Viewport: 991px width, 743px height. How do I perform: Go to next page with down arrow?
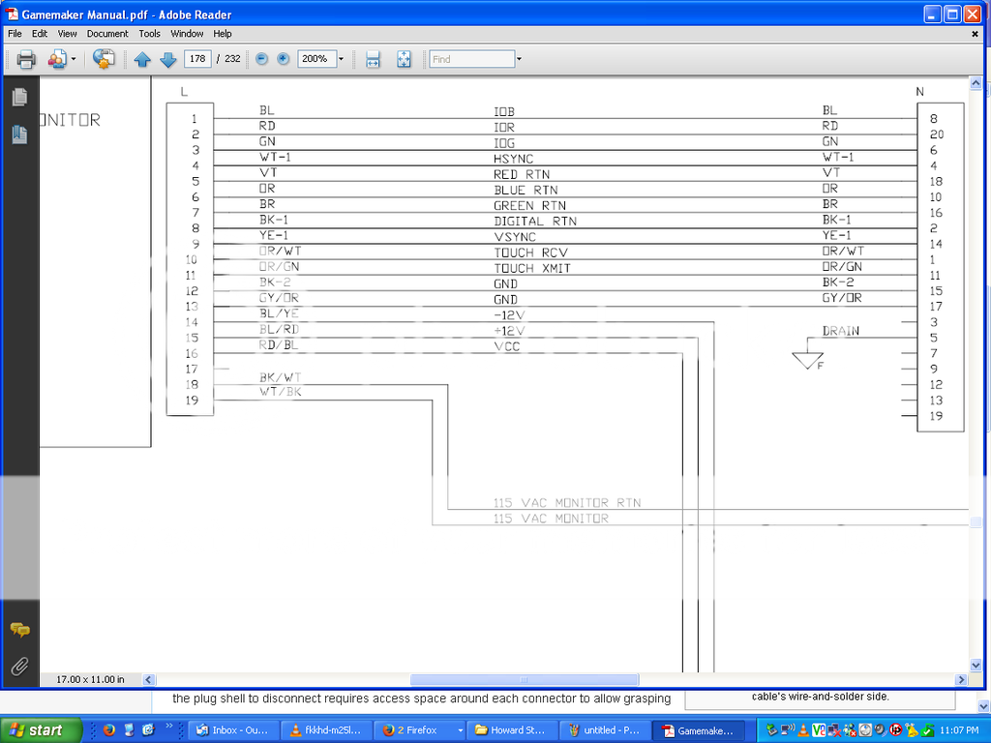click(x=167, y=59)
